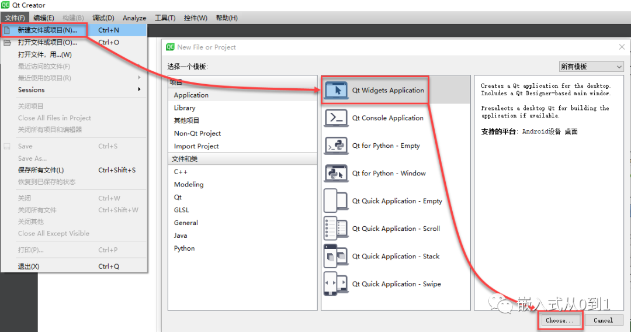
Task: Click the Cancel button
Action: 603,320
